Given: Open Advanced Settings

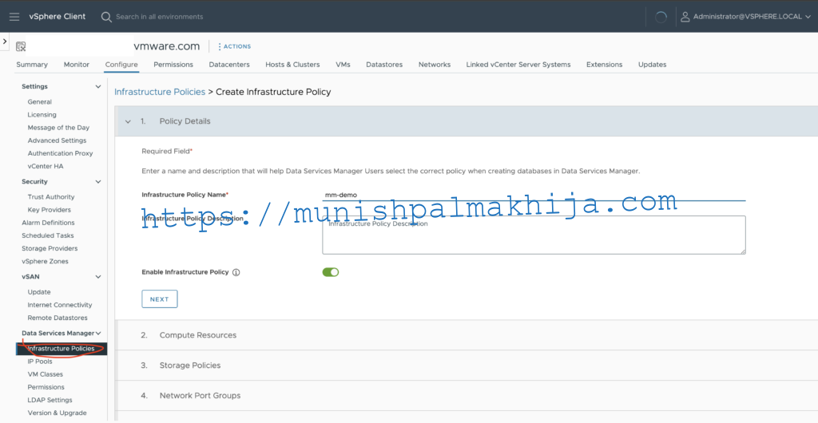Looking at the screenshot, I should tap(57, 140).
